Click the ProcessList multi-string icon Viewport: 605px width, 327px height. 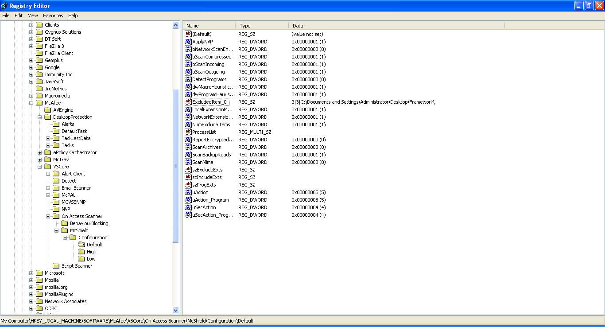coord(188,132)
